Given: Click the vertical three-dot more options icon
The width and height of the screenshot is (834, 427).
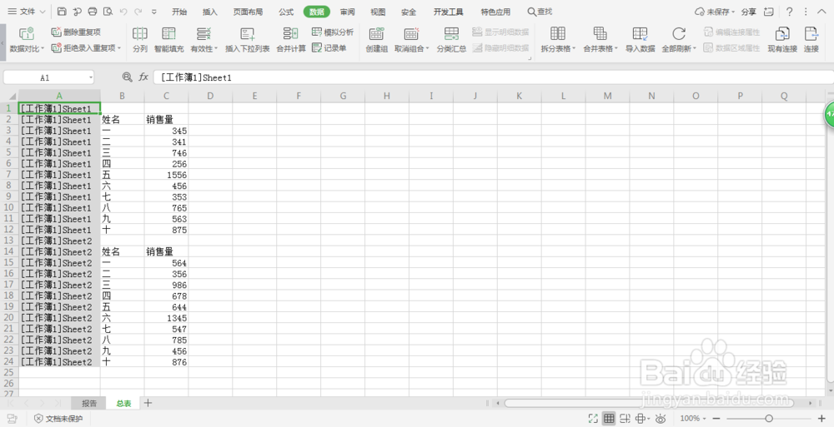Looking at the screenshot, I should point(806,11).
